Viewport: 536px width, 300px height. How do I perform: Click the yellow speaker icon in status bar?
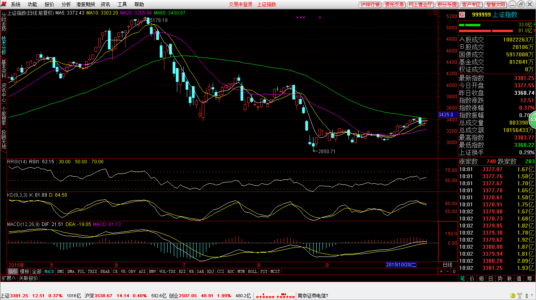512,296
